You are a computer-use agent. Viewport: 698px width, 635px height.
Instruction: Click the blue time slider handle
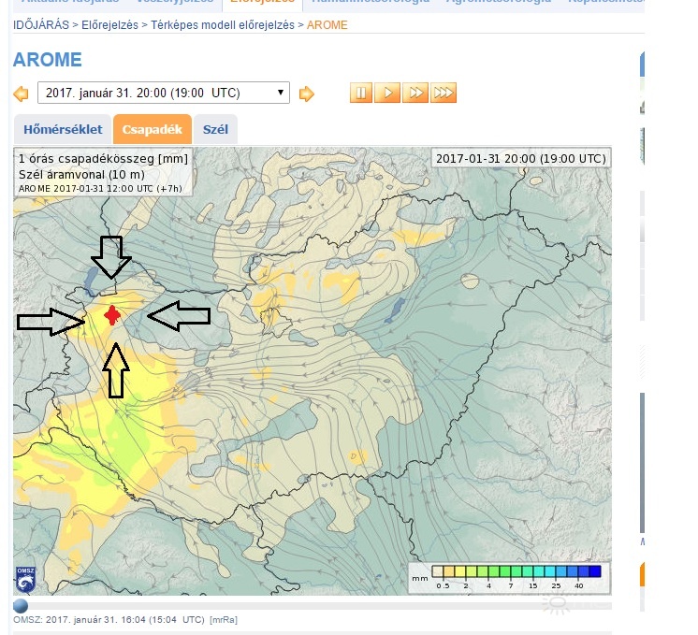(x=21, y=605)
